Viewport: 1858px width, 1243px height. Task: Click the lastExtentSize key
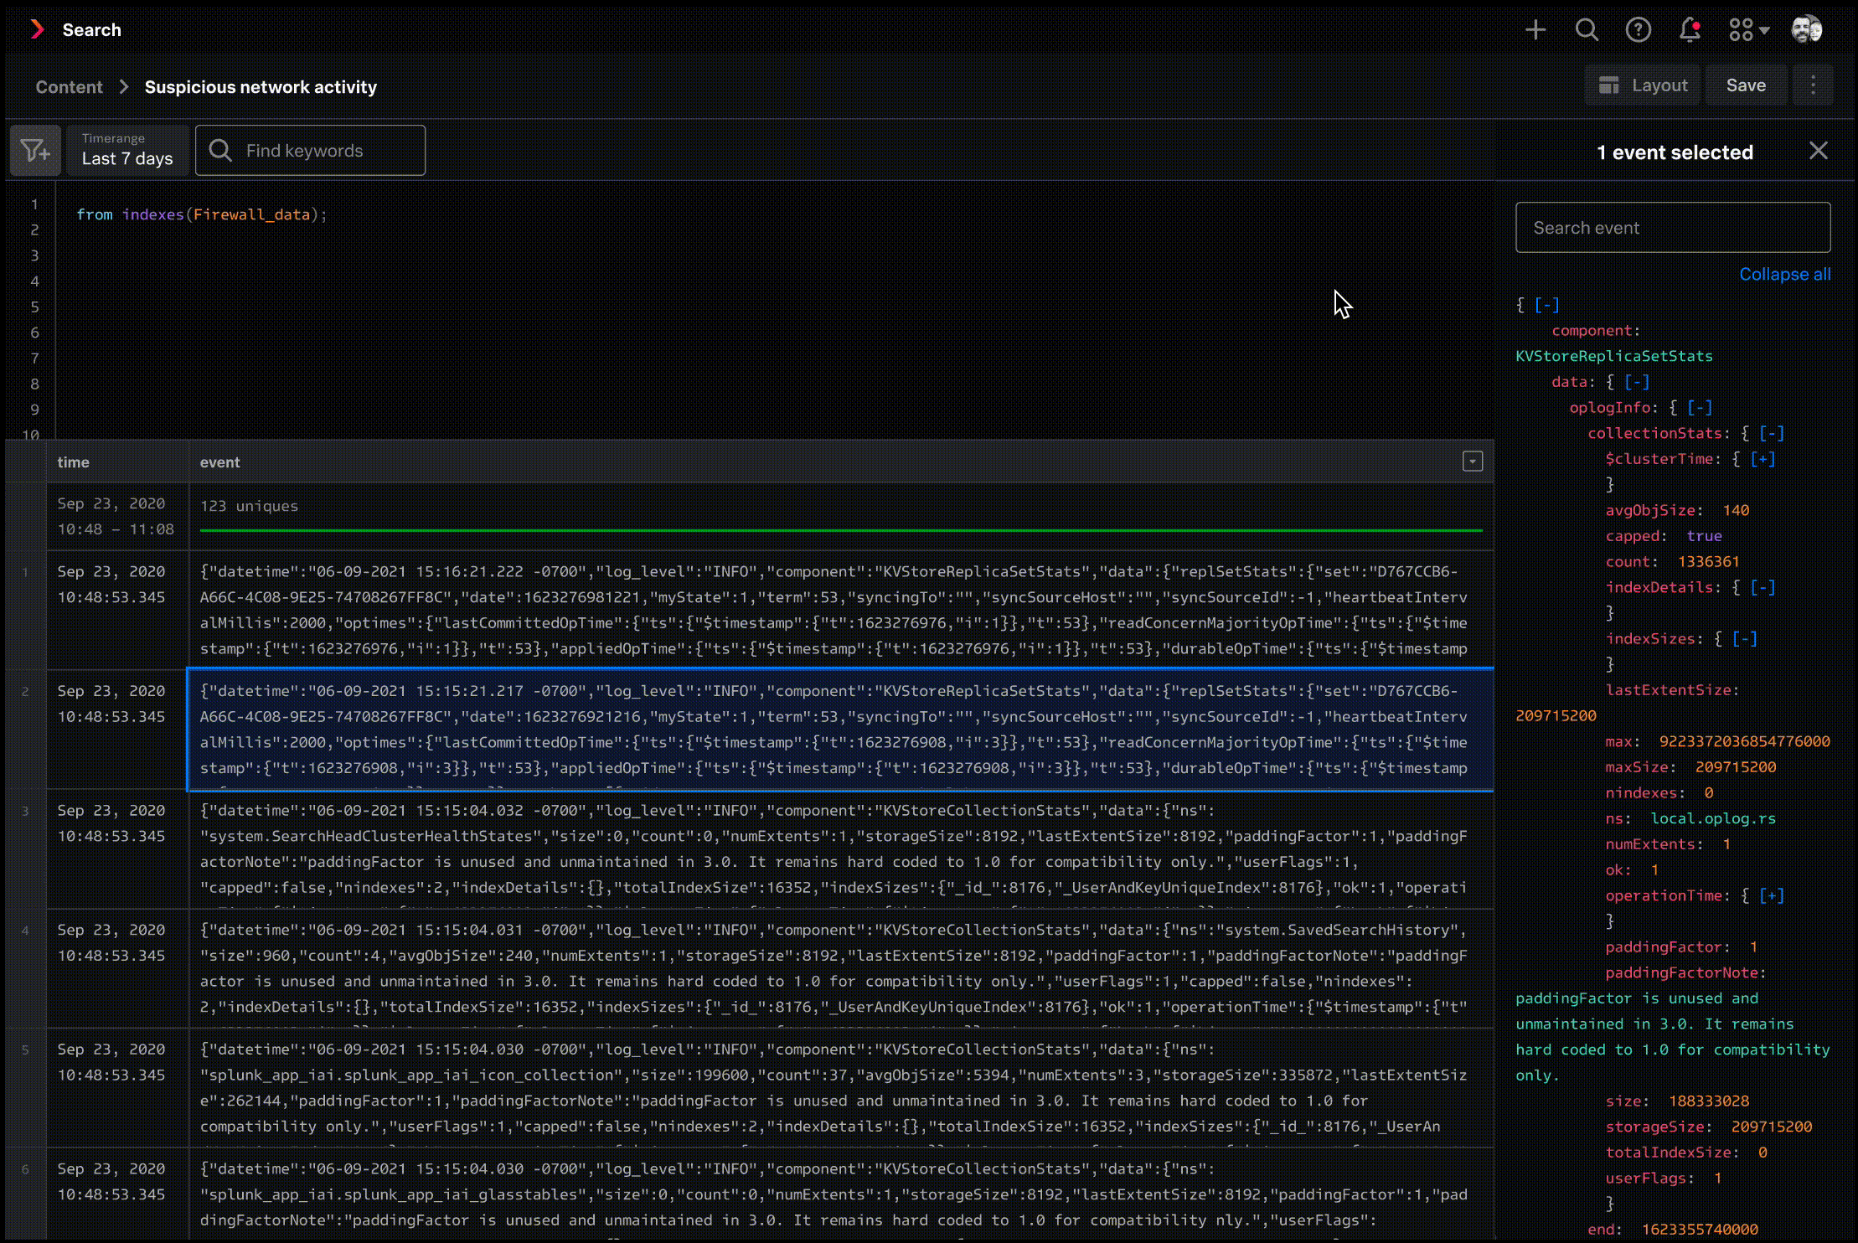(1668, 690)
